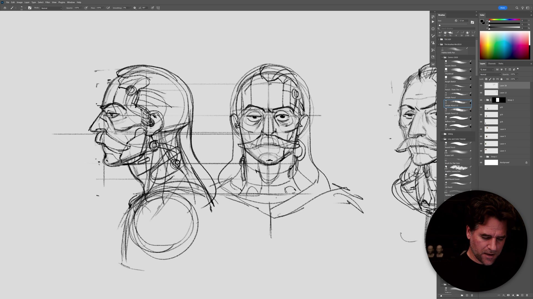Enable airbrush-style build-up icon
This screenshot has width=533, height=299.
click(x=108, y=8)
